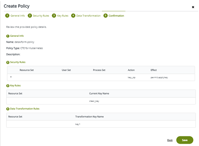199x146 pixels.
Task: Click Data Transformation Rules section heading
Action: pyautogui.click(x=24, y=109)
